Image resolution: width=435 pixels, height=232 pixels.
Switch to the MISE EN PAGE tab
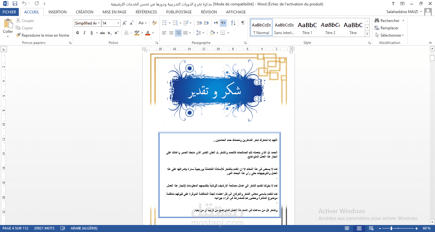(x=114, y=12)
